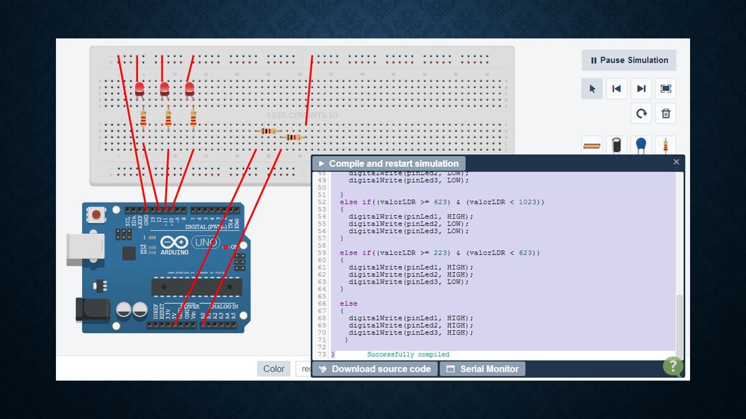746x419 pixels.
Task: Click Compile and restart simulation
Action: (389, 164)
